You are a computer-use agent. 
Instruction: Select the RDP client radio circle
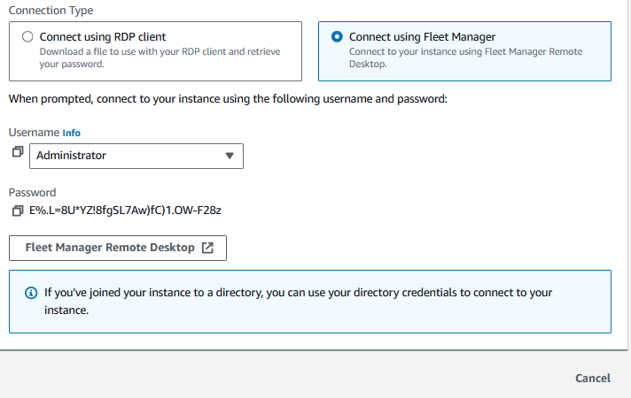27,36
